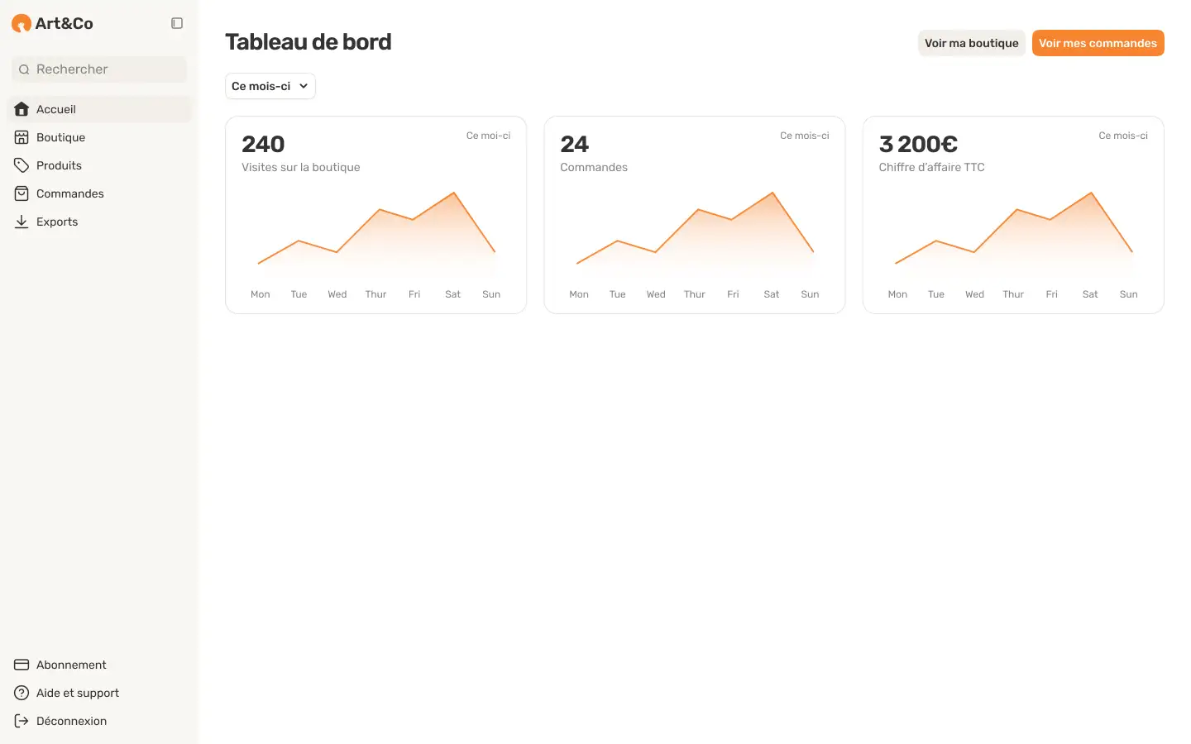
Task: Open the Chiffre d'affaire TTC card
Action: (1012, 215)
